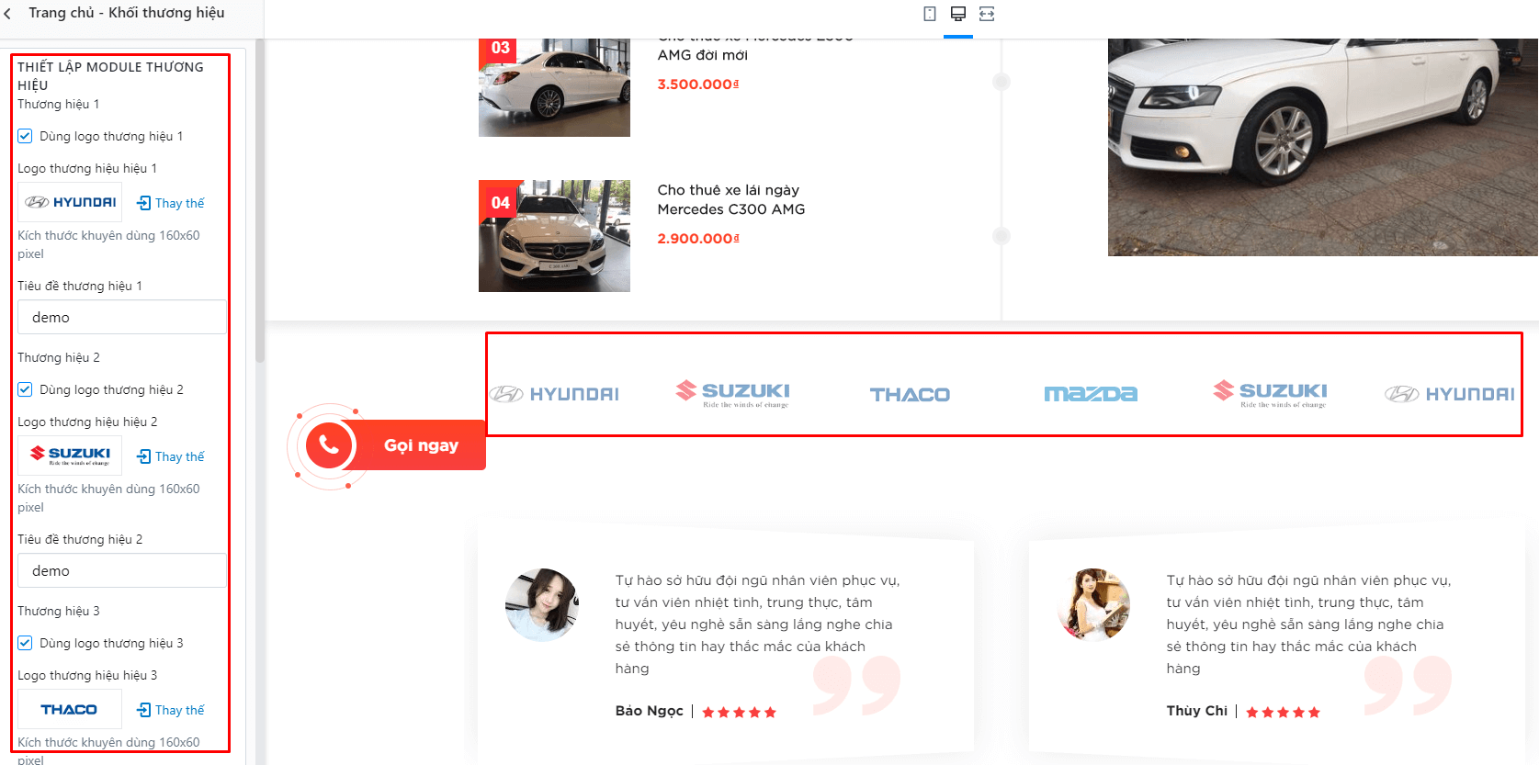Click the Hyundai logo thumbnail in sidebar
The height and width of the screenshot is (765, 1539).
70,202
